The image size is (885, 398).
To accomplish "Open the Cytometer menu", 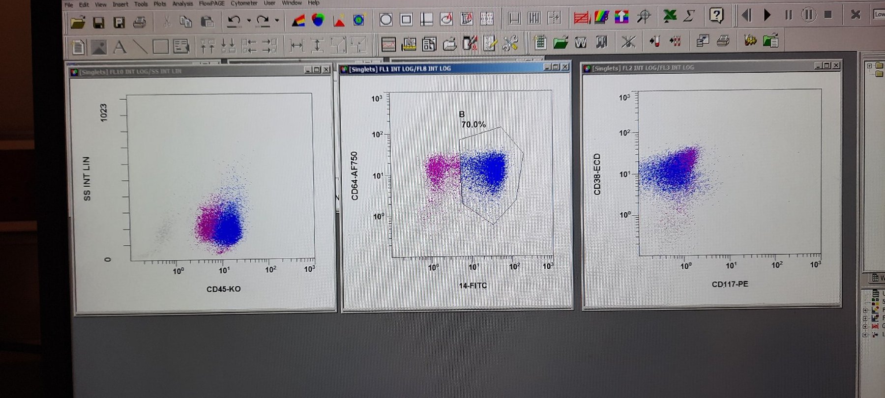I will [244, 3].
